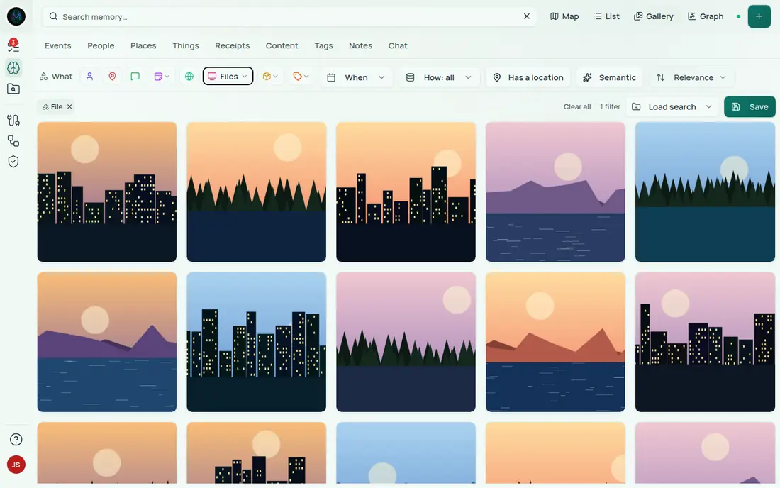This screenshot has width=780, height=488.
Task: Open the workflow shapes icon in sidebar
Action: click(x=13, y=141)
